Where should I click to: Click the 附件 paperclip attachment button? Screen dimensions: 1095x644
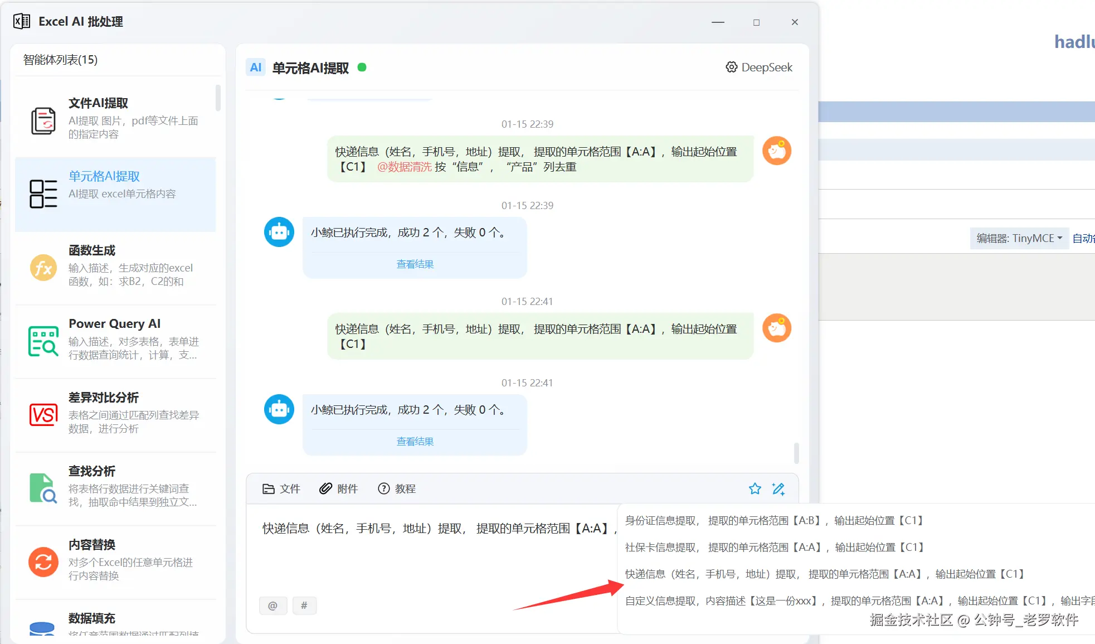338,489
